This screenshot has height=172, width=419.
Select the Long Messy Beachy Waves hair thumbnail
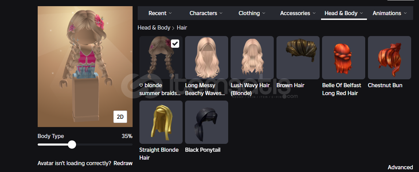(x=206, y=58)
